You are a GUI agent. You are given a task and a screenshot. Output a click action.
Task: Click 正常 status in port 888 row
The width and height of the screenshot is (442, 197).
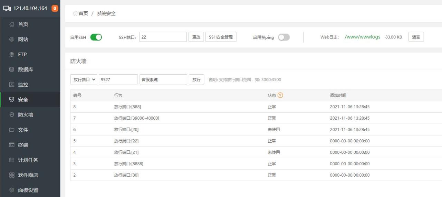point(272,107)
